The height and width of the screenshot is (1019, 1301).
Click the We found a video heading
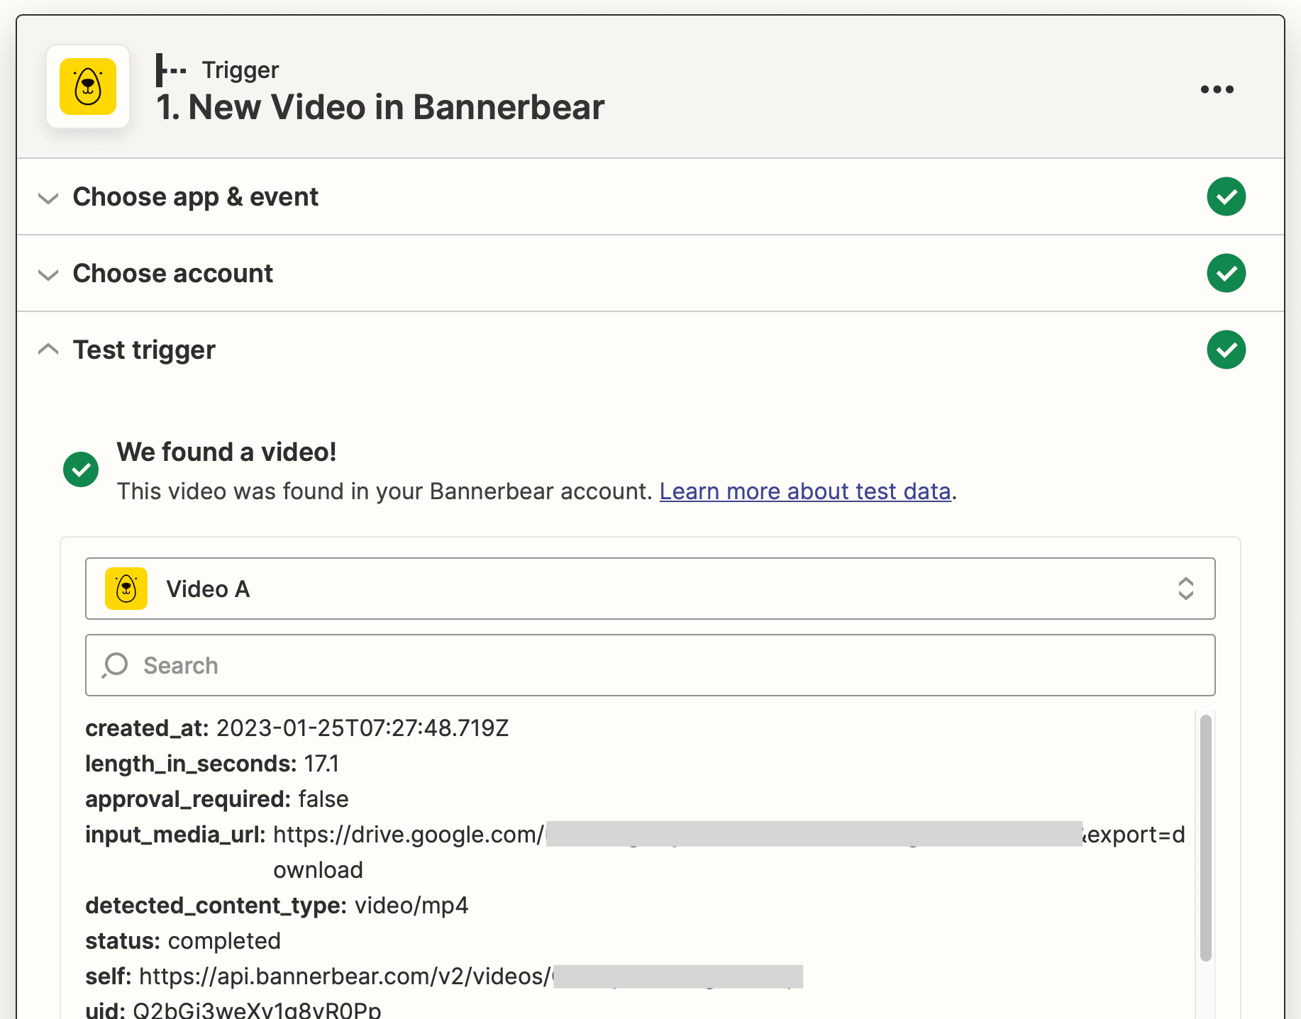pos(227,452)
